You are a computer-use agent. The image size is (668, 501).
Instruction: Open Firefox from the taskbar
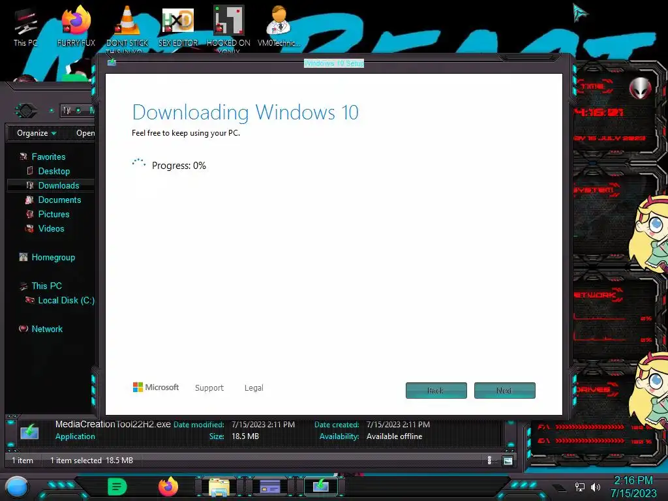pyautogui.click(x=168, y=487)
